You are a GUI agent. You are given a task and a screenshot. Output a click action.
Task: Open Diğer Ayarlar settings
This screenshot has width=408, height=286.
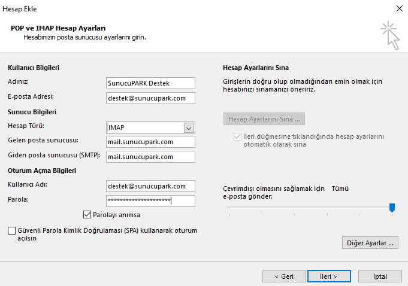370,242
